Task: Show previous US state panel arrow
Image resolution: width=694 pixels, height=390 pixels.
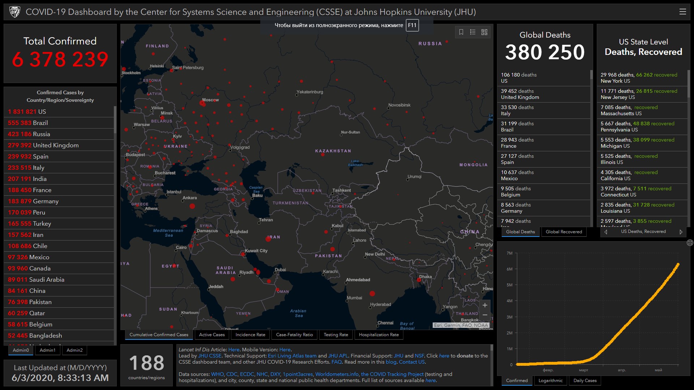Action: pyautogui.click(x=606, y=232)
